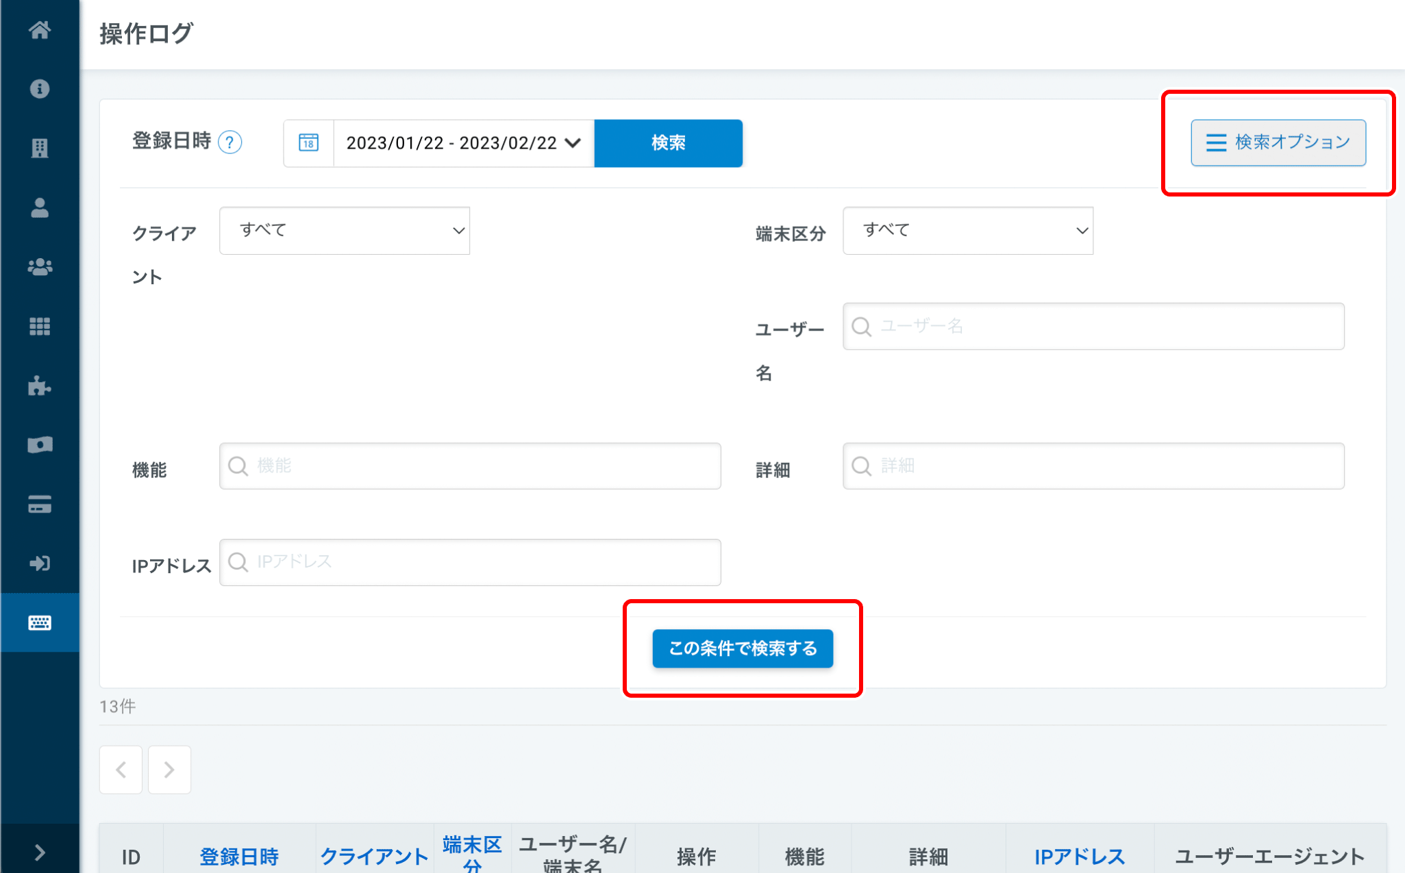Screen dimensions: 1405x873
Task: Open the user group sidebar icon
Action: 40,267
